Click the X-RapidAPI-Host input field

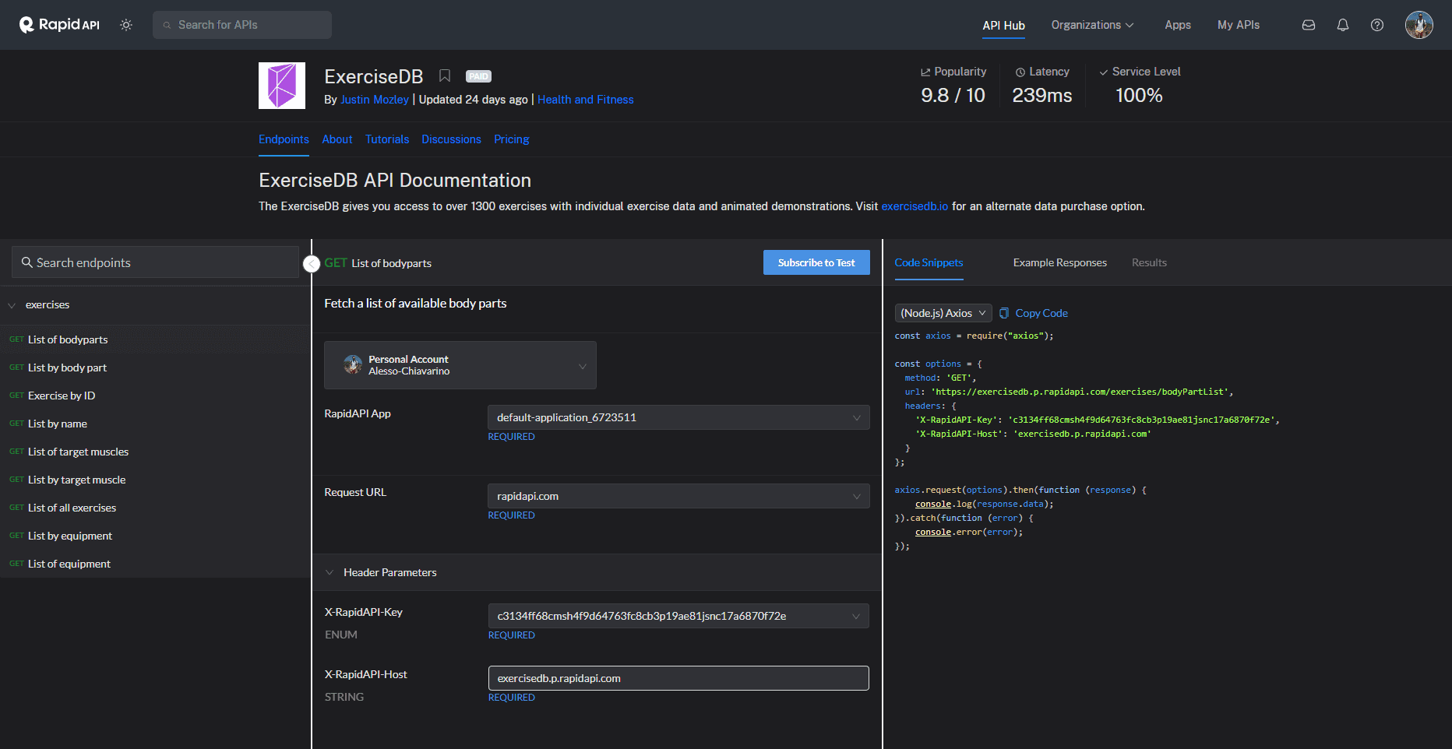click(678, 678)
